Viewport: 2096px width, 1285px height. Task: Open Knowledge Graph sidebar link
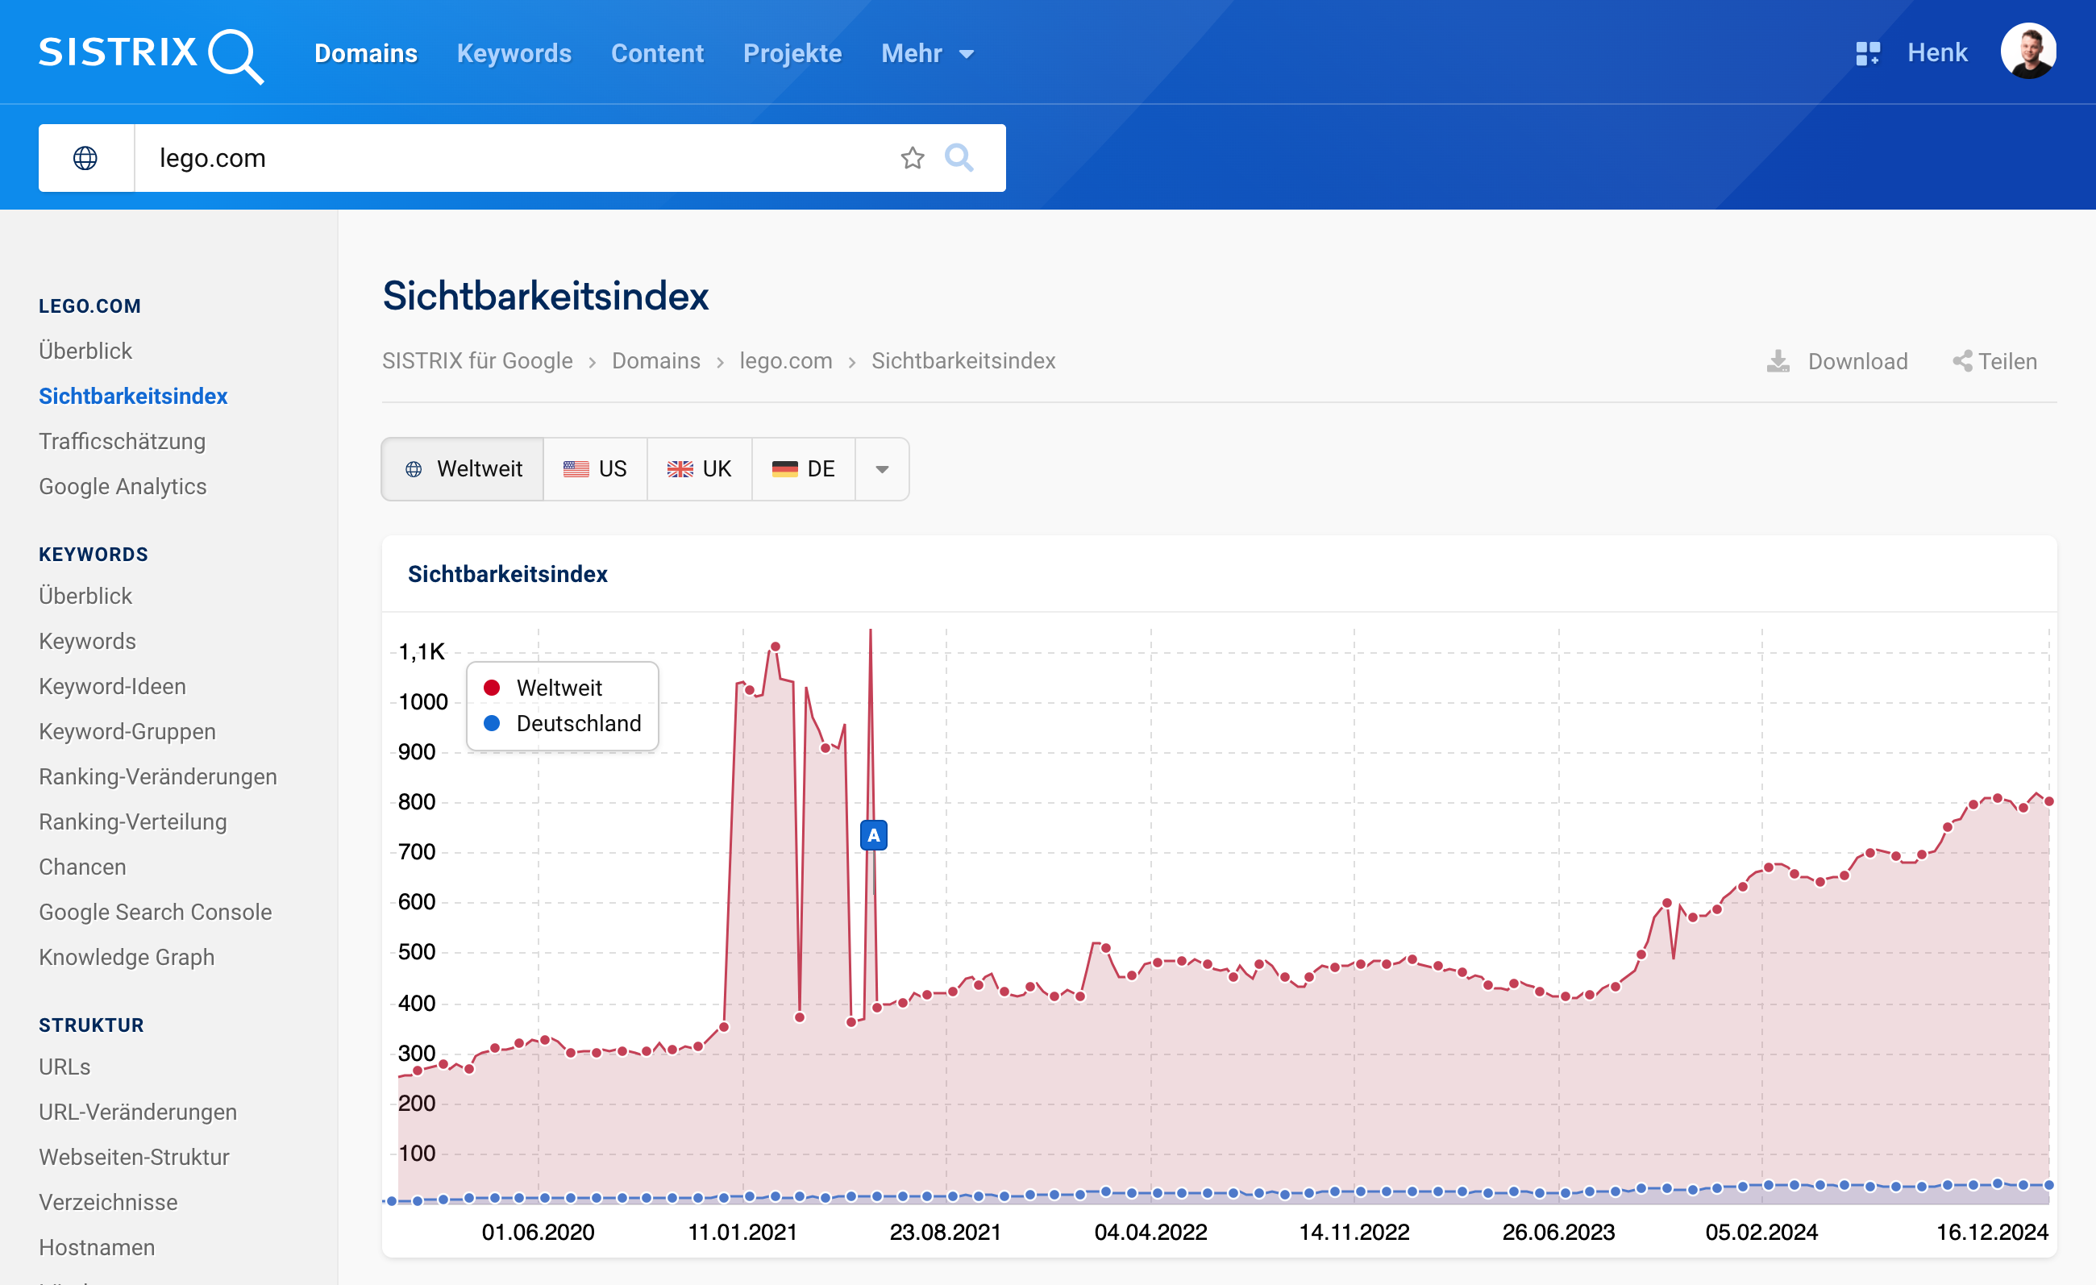pos(127,957)
